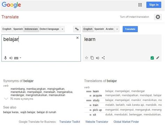
Task: Click the synonym menginstruksikan
Action: (x=37, y=95)
